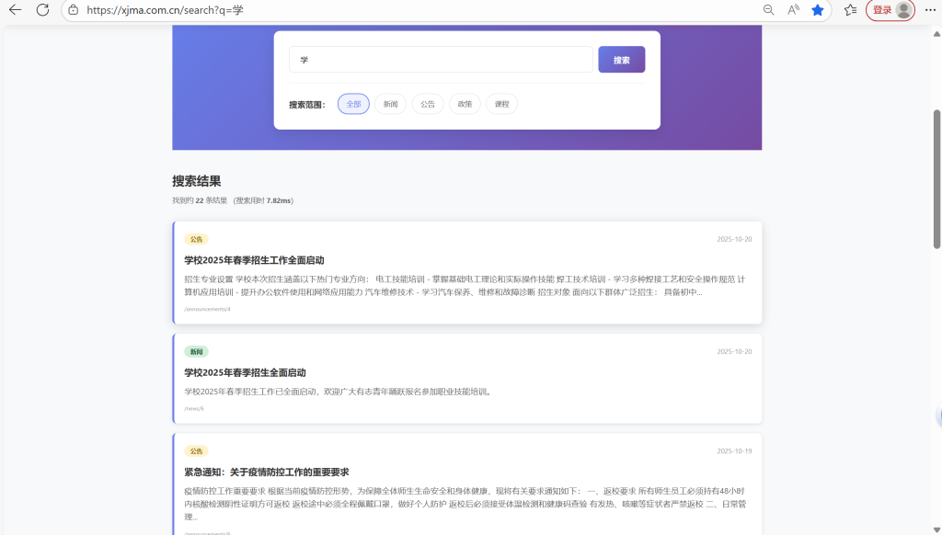942x535 pixels.
Task: Click the 登录 profile button
Action: pyautogui.click(x=890, y=10)
